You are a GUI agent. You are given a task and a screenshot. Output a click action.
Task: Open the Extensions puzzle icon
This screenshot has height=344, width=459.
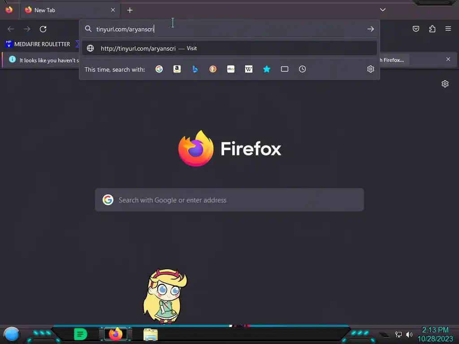(x=432, y=29)
